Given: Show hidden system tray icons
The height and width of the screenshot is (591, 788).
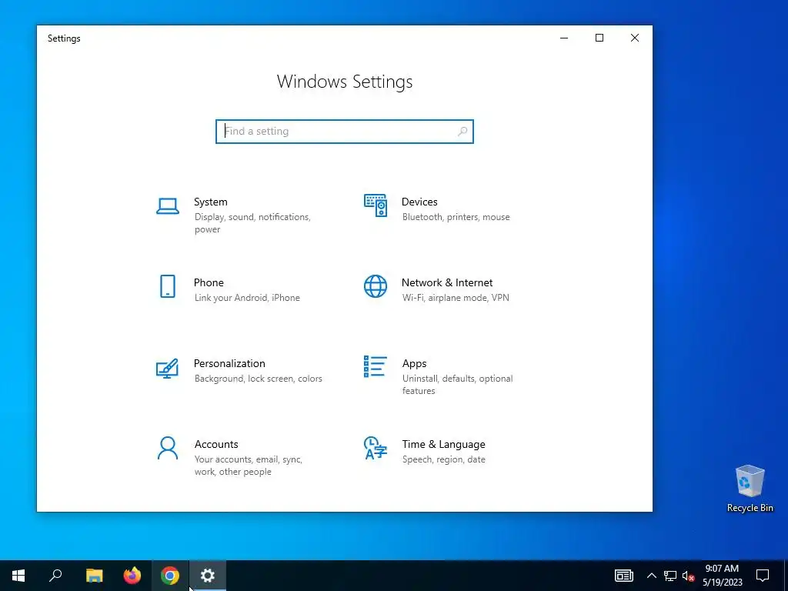Looking at the screenshot, I should [651, 576].
